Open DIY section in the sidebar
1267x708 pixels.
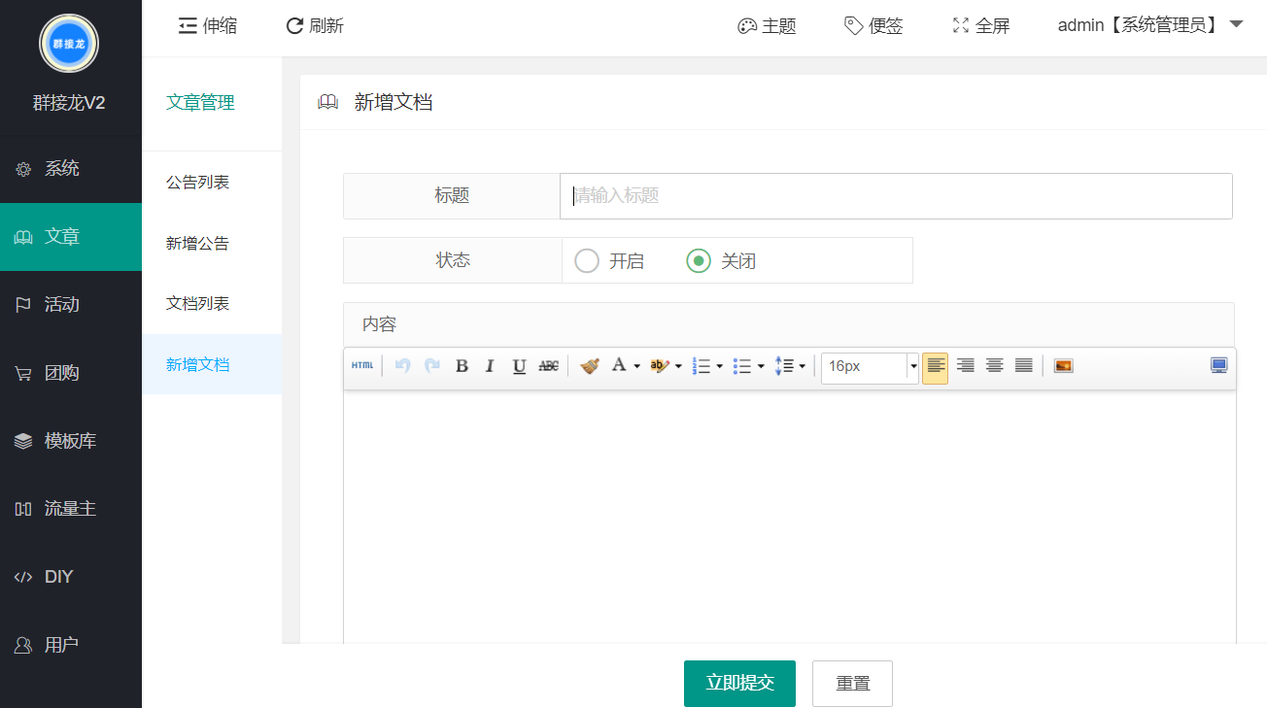click(x=71, y=577)
